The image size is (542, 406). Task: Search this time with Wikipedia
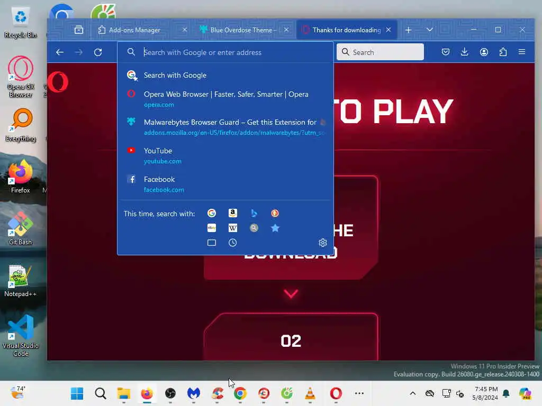tap(233, 228)
